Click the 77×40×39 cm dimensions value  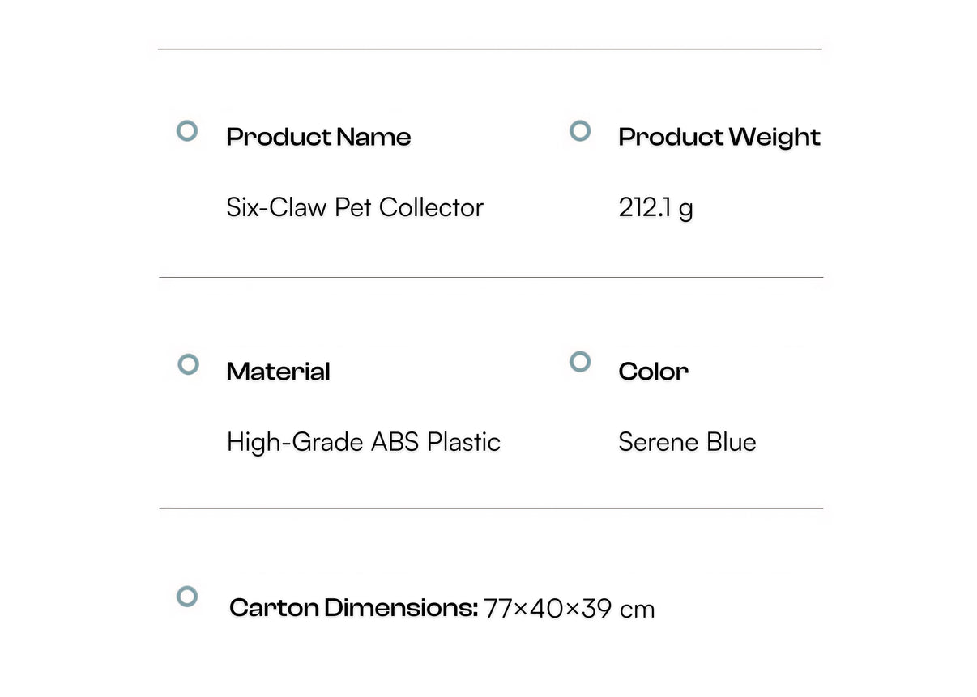click(x=569, y=608)
